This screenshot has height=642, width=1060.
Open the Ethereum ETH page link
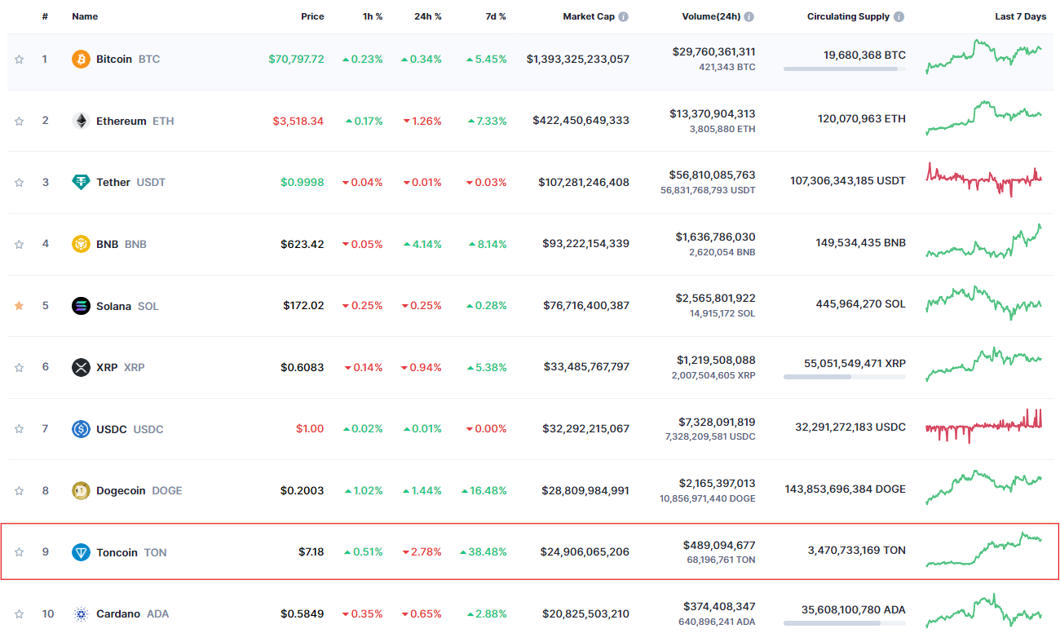point(135,121)
